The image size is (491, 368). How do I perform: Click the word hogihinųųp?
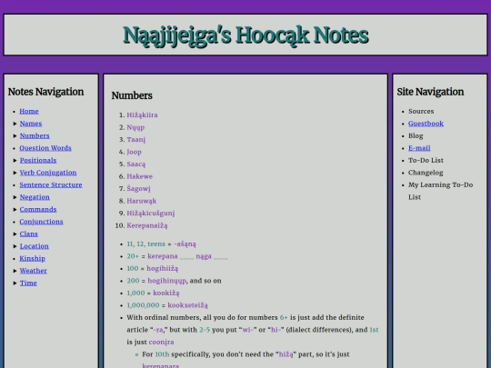click(x=166, y=281)
